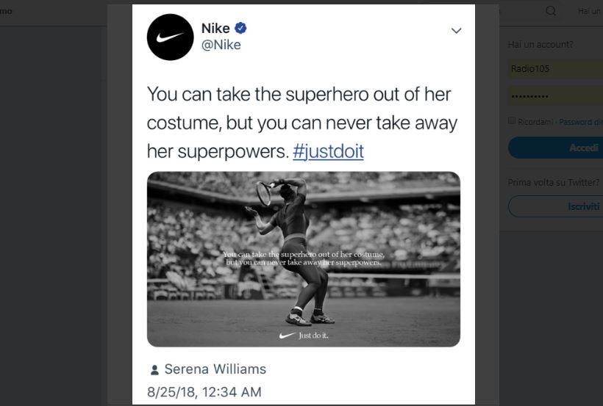The height and width of the screenshot is (406, 603).
Task: Click the blue verified badge beside Nike
Action: tap(240, 28)
